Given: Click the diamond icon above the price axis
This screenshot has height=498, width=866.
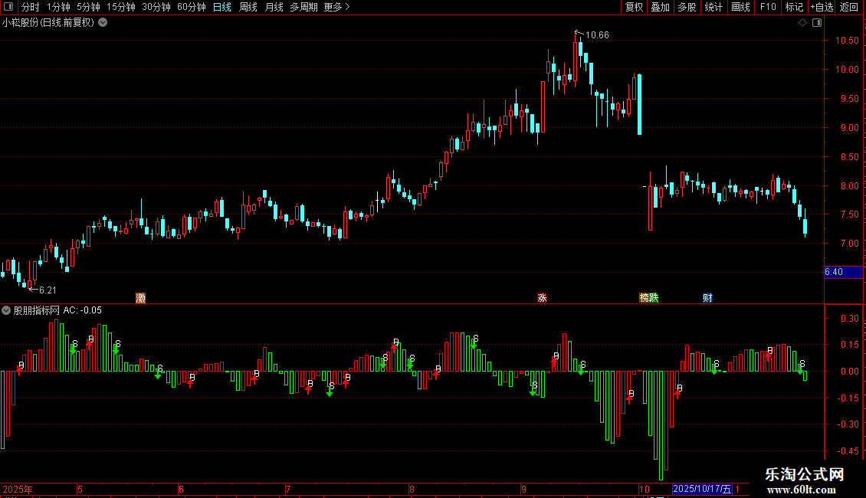Looking at the screenshot, I should pos(802,23).
